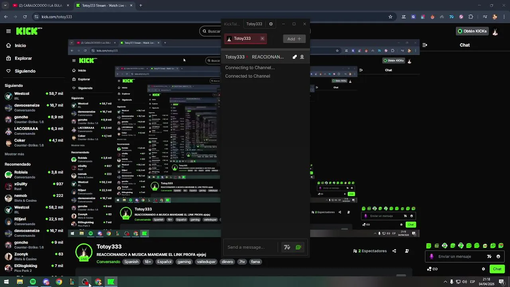
Task: Open the Kick profile avatar menu
Action: 495,31
